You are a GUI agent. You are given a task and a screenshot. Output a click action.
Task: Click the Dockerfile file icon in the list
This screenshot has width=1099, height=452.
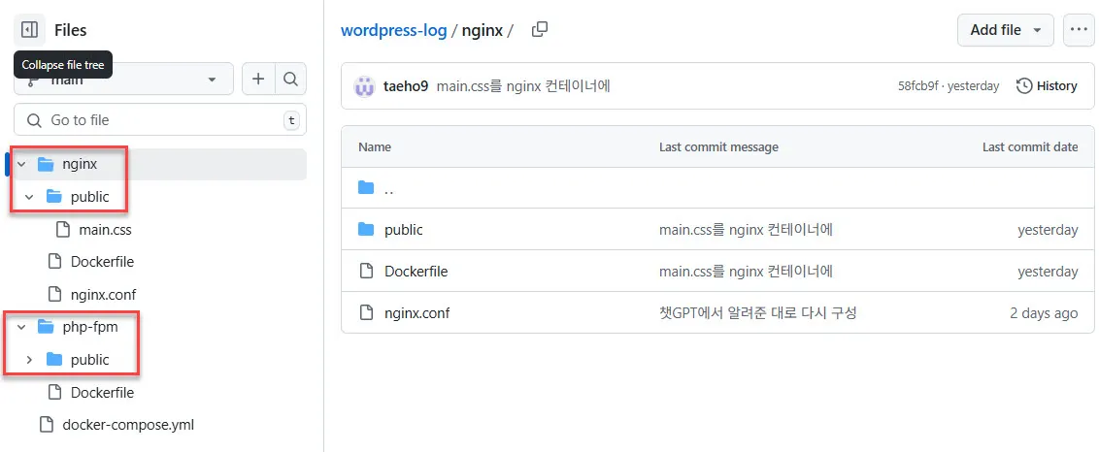365,272
